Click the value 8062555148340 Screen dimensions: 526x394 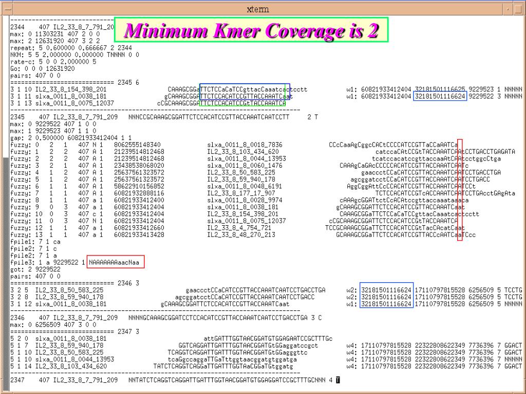(x=137, y=145)
